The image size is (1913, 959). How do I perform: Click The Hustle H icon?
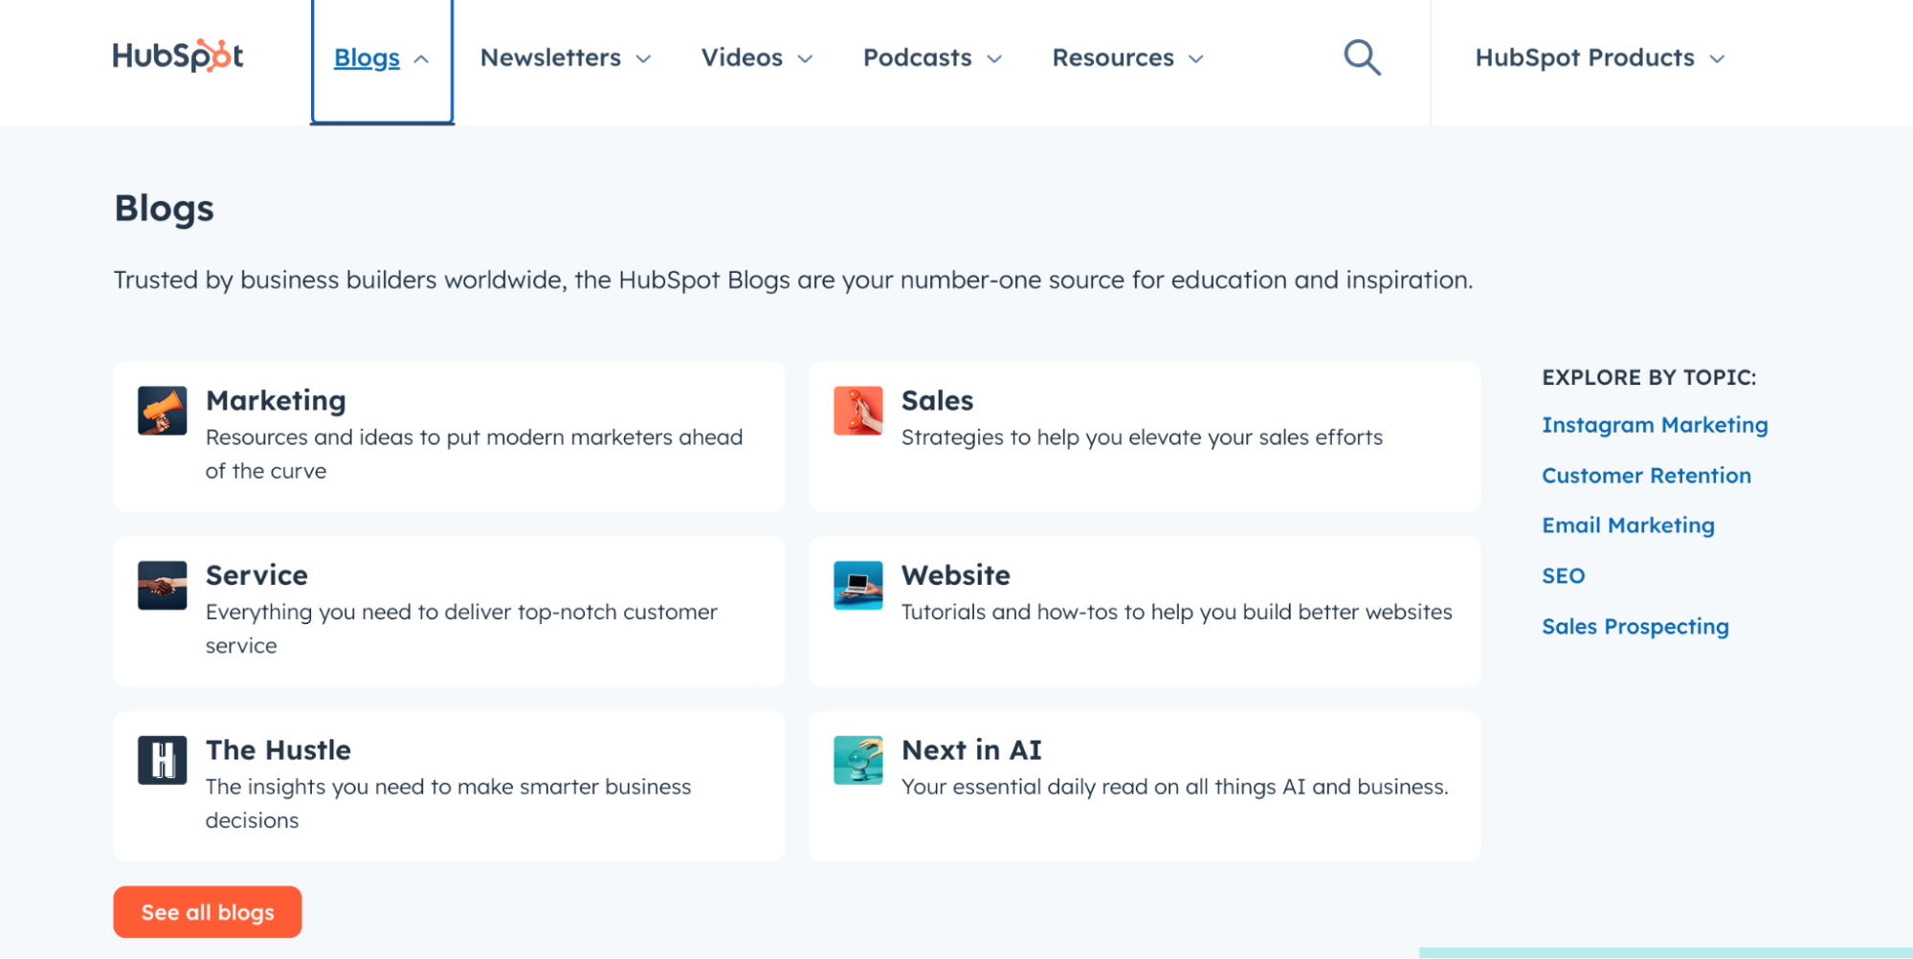(162, 760)
